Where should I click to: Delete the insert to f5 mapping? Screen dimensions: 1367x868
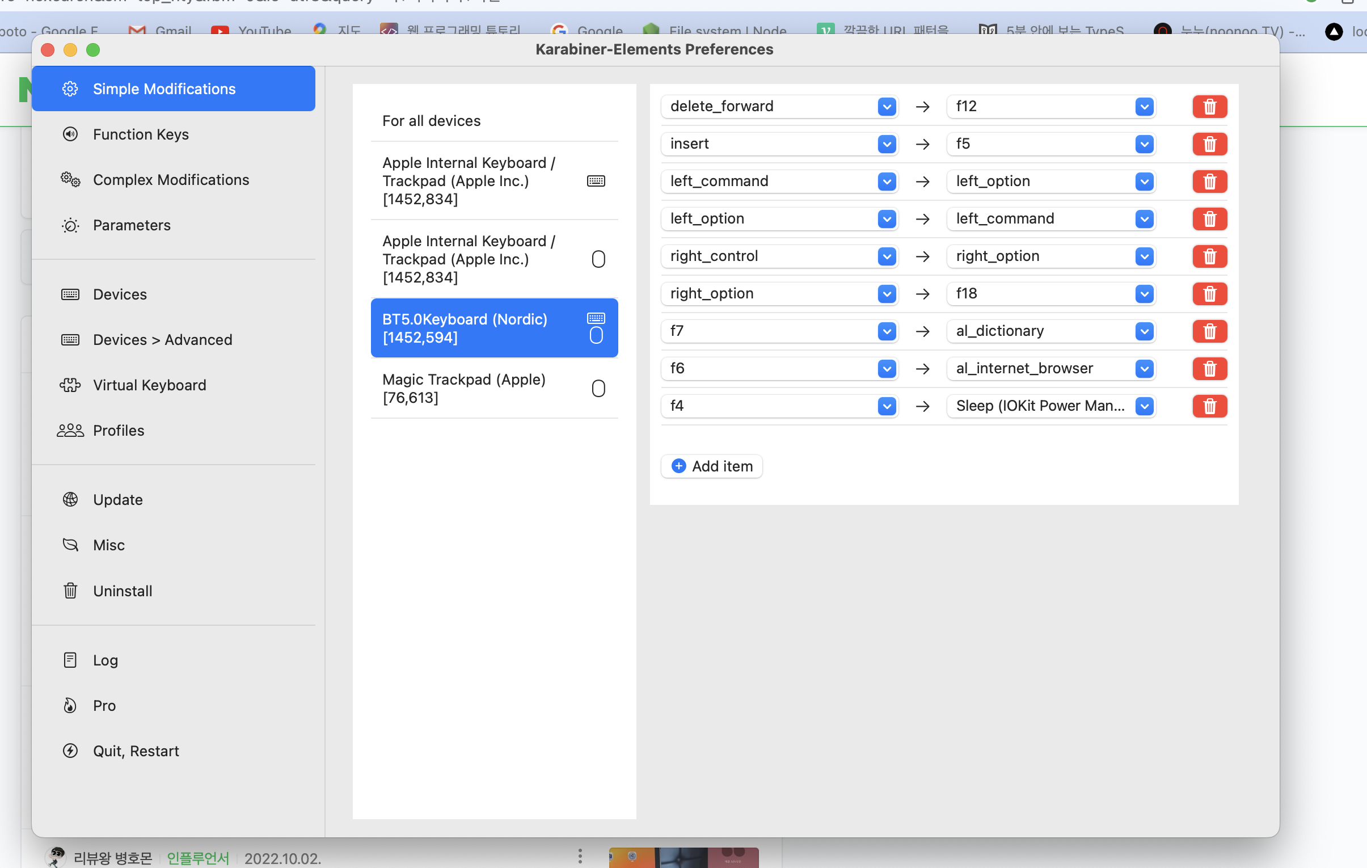point(1209,144)
